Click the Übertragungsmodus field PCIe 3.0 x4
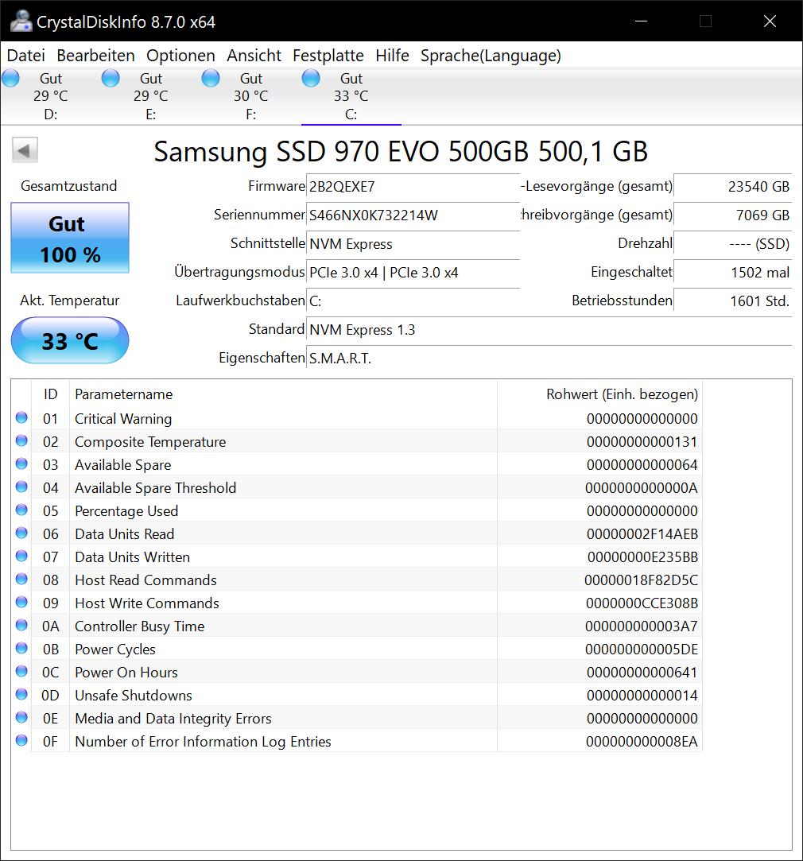The height and width of the screenshot is (861, 803). [x=413, y=273]
